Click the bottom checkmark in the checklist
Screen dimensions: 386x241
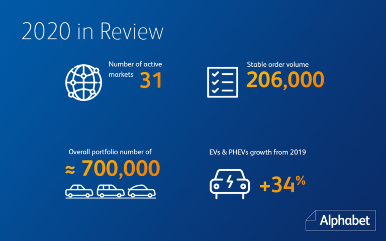(x=216, y=90)
